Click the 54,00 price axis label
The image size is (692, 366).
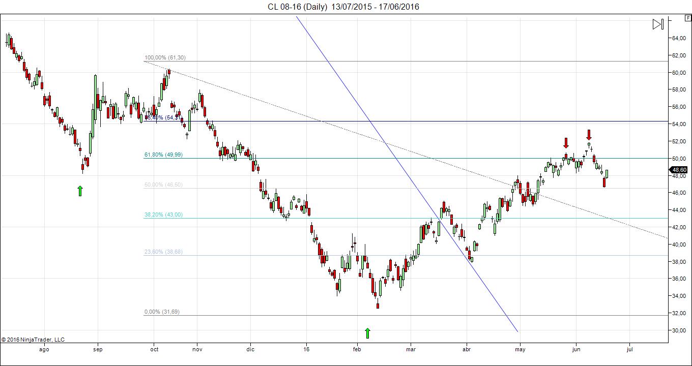tap(679, 124)
